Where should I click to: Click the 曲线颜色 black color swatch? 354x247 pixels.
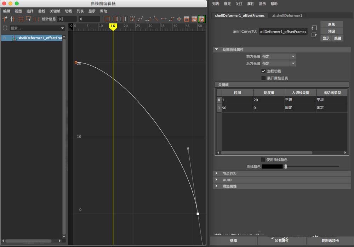pos(272,167)
